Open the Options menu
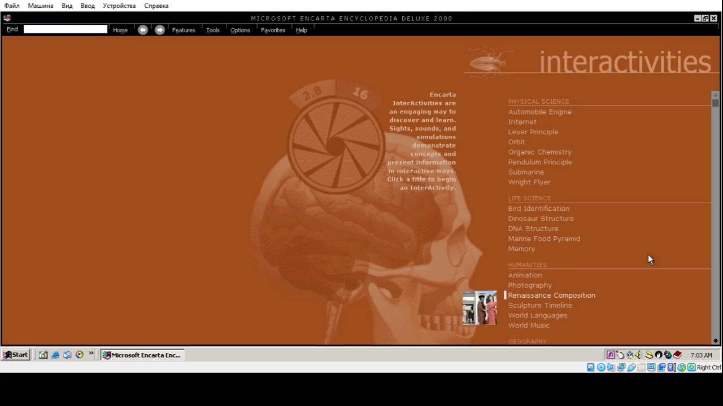The image size is (723, 406). click(x=240, y=30)
